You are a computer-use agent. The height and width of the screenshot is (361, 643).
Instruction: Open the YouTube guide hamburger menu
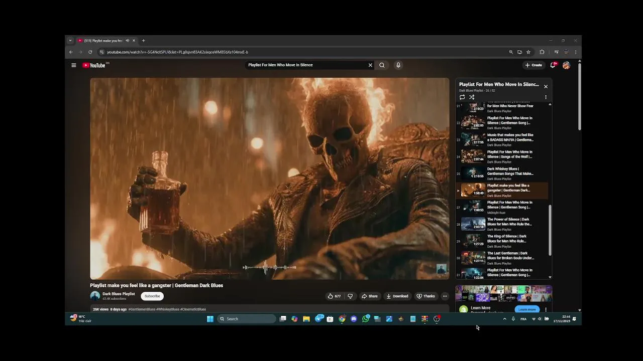point(73,65)
